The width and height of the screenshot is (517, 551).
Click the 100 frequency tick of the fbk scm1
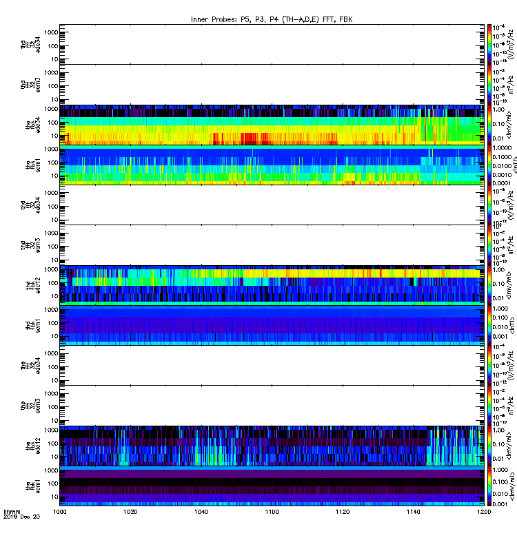click(53, 484)
